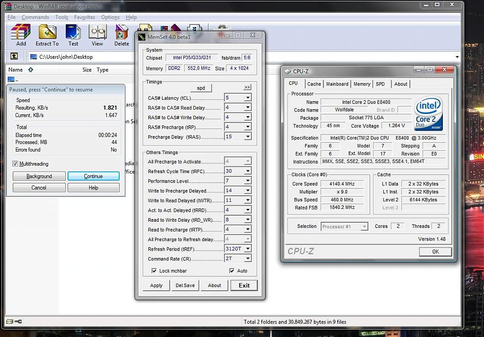Image resolution: width=484 pixels, height=337 pixels.
Task: Click the Continue button to resume benchmark
Action: coord(93,176)
